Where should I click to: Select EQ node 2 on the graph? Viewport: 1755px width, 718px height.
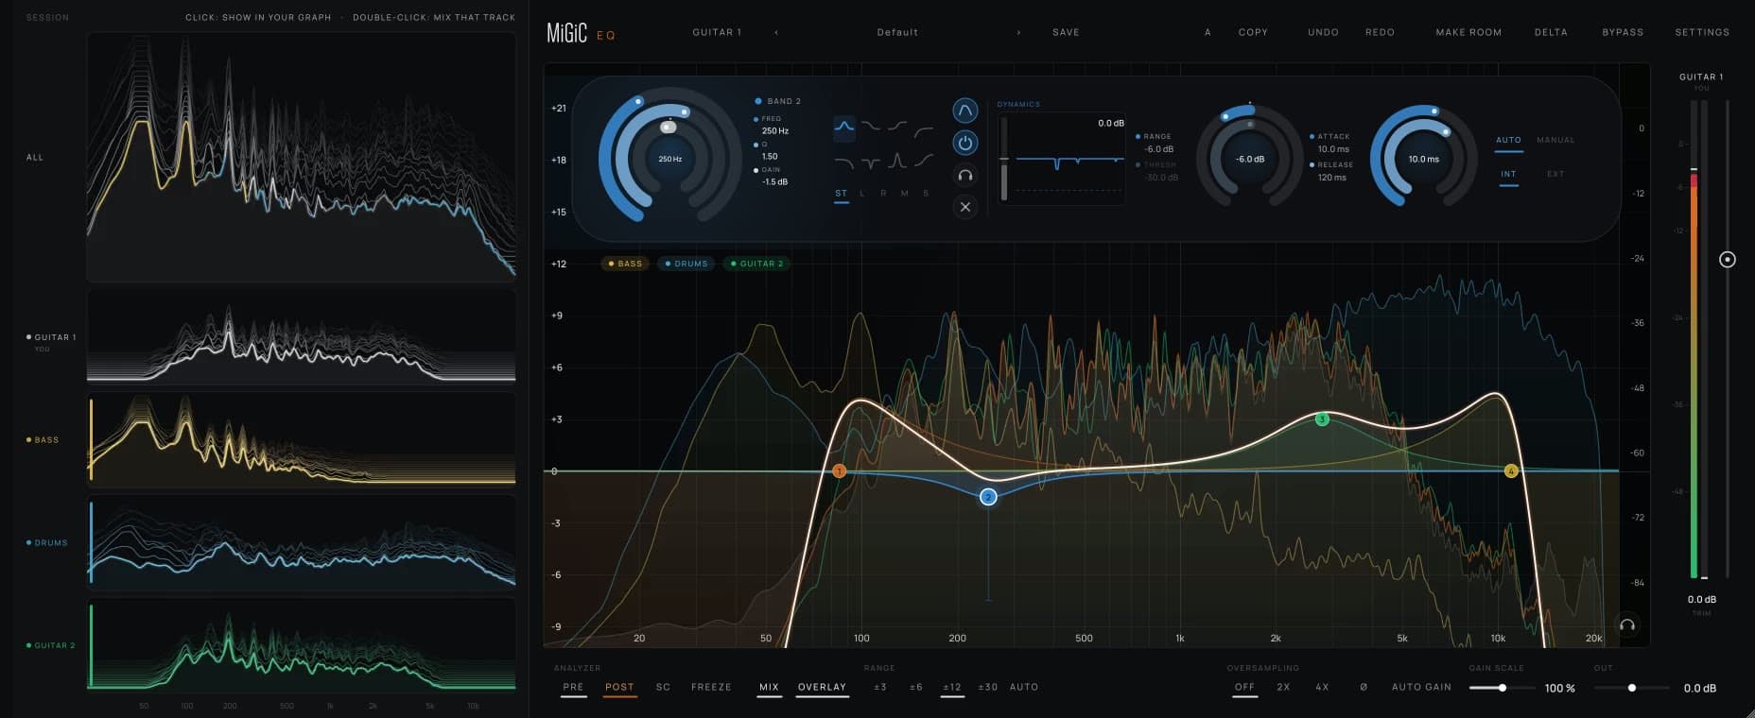(x=988, y=497)
